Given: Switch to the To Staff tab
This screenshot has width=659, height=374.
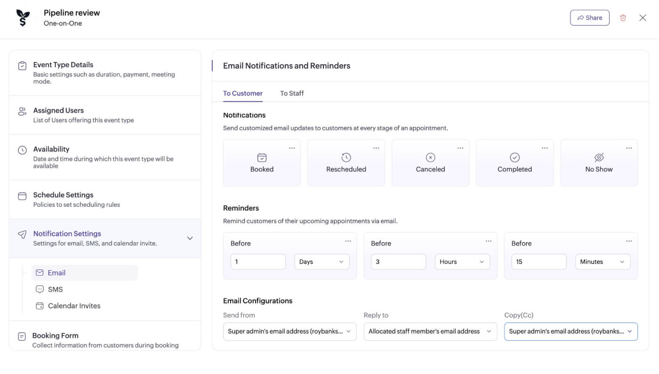Looking at the screenshot, I should (x=291, y=93).
